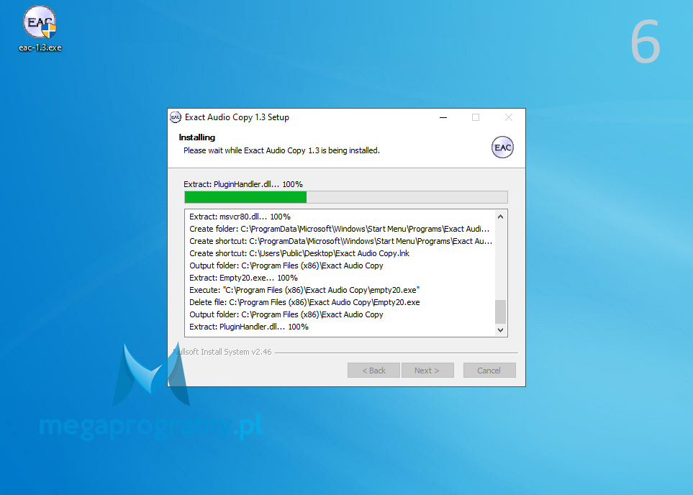This screenshot has width=693, height=495.
Task: Select the eac-1.3.exe desktop icon
Action: click(40, 29)
